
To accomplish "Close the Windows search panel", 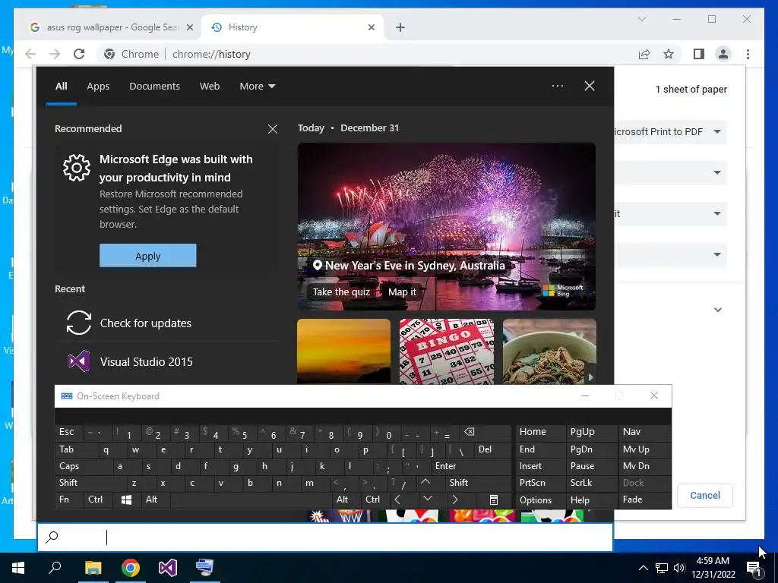I will click(x=590, y=86).
